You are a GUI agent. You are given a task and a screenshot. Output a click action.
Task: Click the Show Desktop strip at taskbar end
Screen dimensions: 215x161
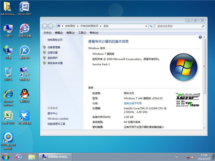click(x=213, y=157)
